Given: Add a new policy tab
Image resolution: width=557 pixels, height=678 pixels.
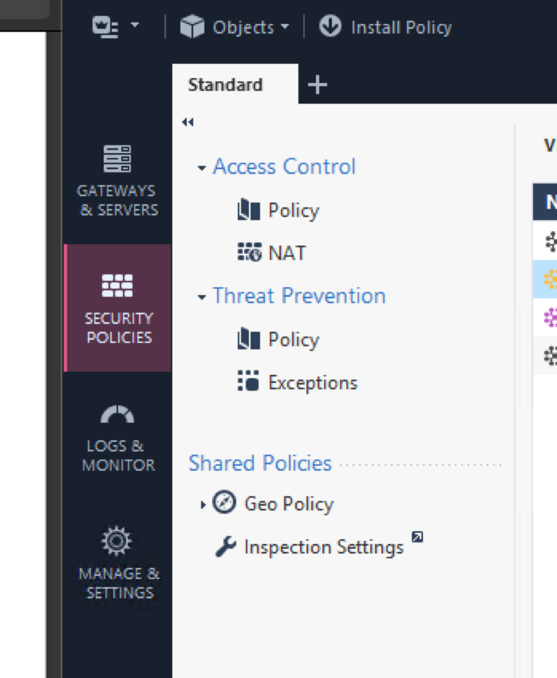Looking at the screenshot, I should click(317, 85).
